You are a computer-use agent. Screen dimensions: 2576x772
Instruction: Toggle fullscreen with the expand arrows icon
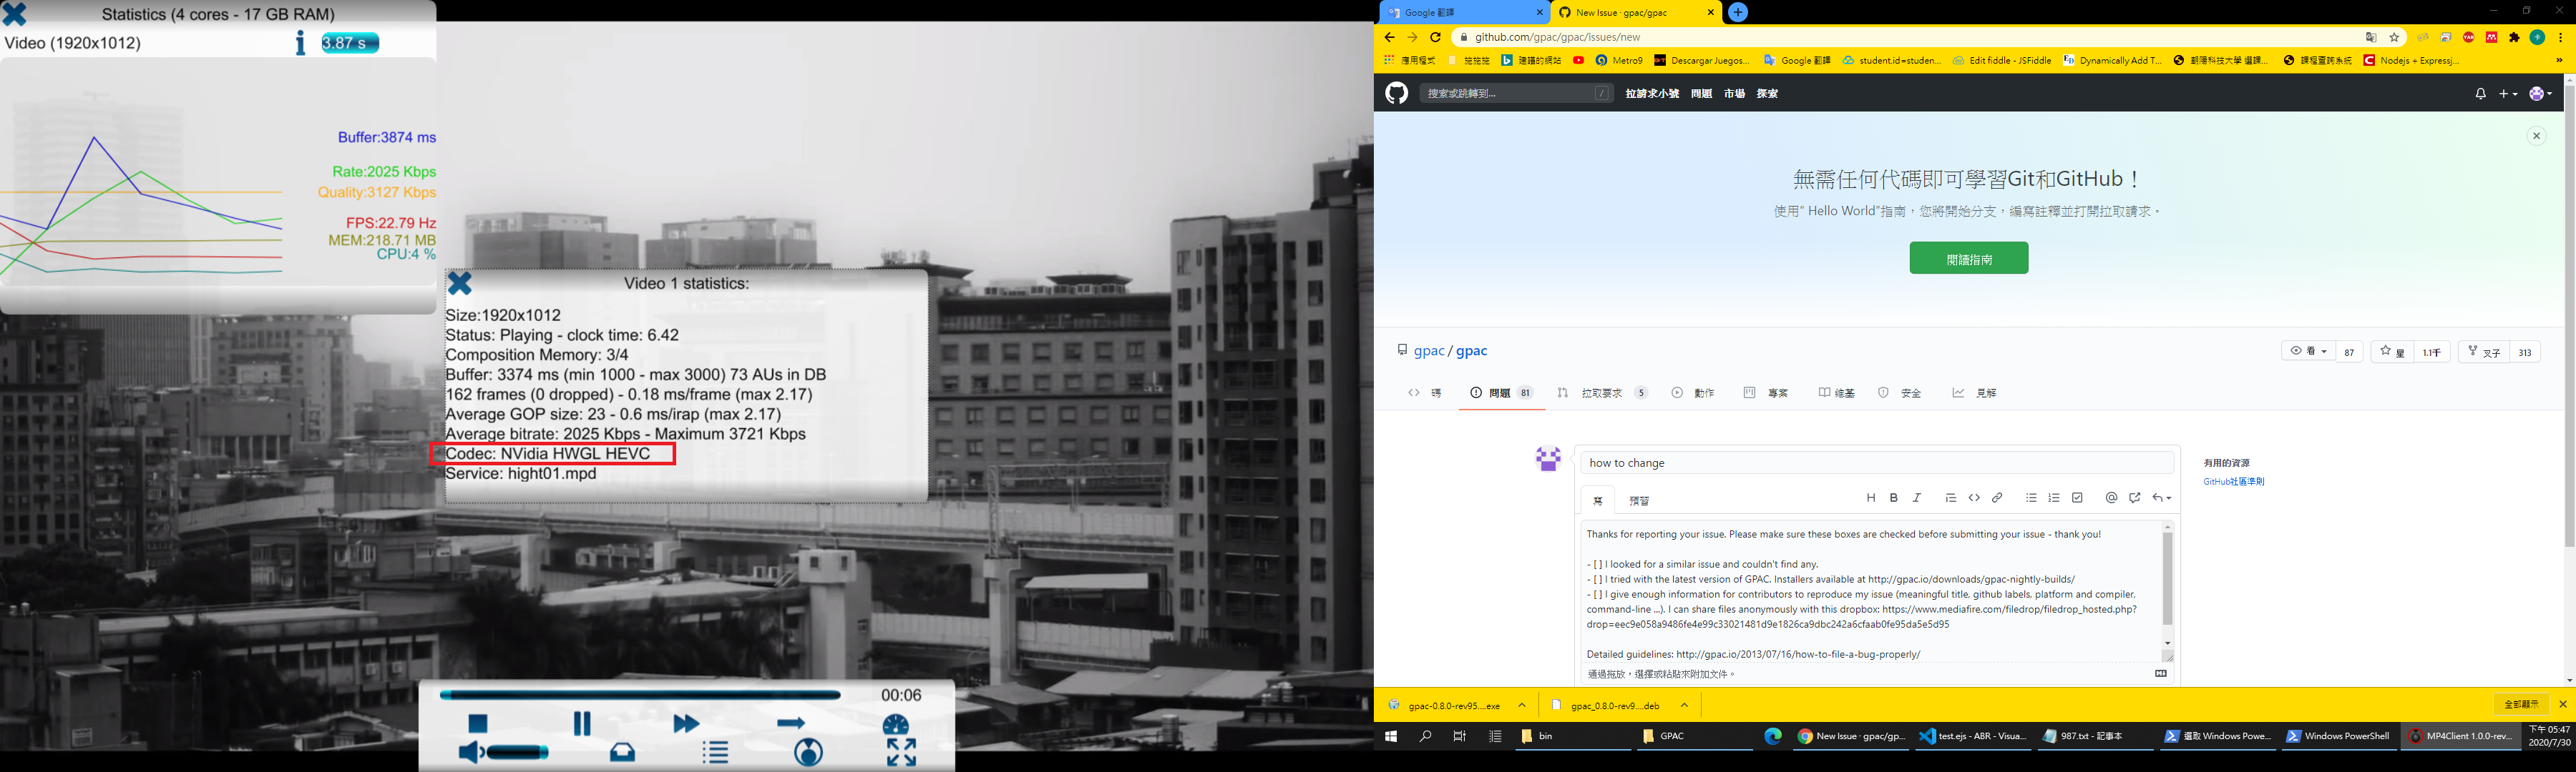901,752
